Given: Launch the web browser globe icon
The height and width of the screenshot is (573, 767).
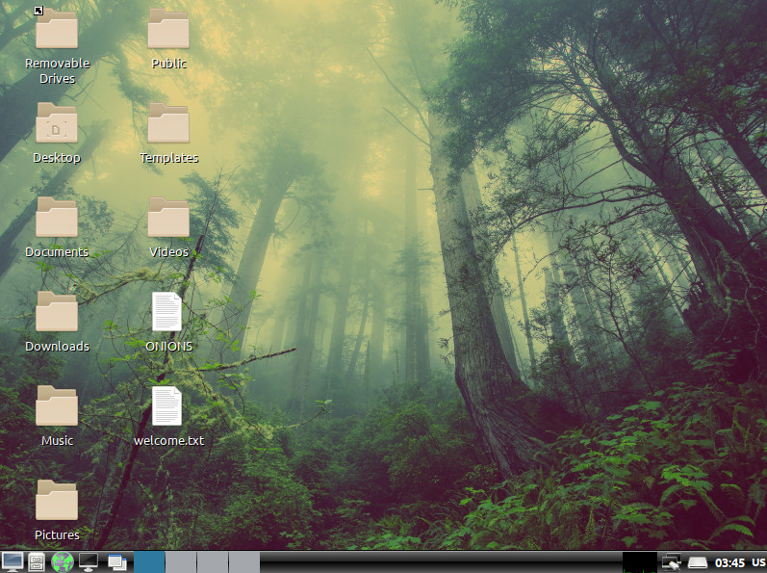Looking at the screenshot, I should click(63, 561).
